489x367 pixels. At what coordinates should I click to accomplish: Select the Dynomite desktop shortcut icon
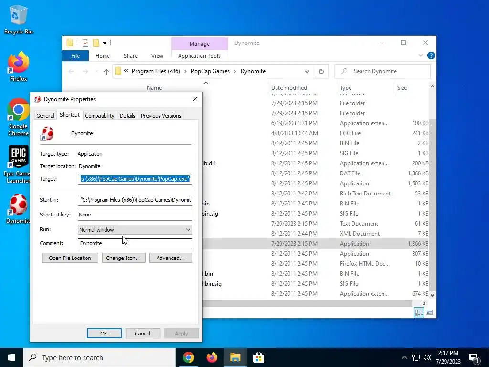click(19, 208)
